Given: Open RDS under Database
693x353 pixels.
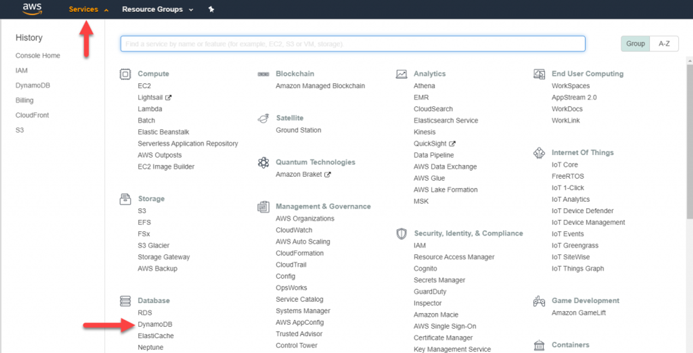Looking at the screenshot, I should [145, 313].
